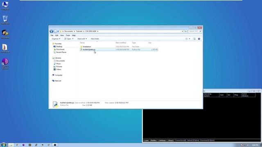Click the folder icon in address bar
Screen dimensions: 262x147
click(61, 31)
